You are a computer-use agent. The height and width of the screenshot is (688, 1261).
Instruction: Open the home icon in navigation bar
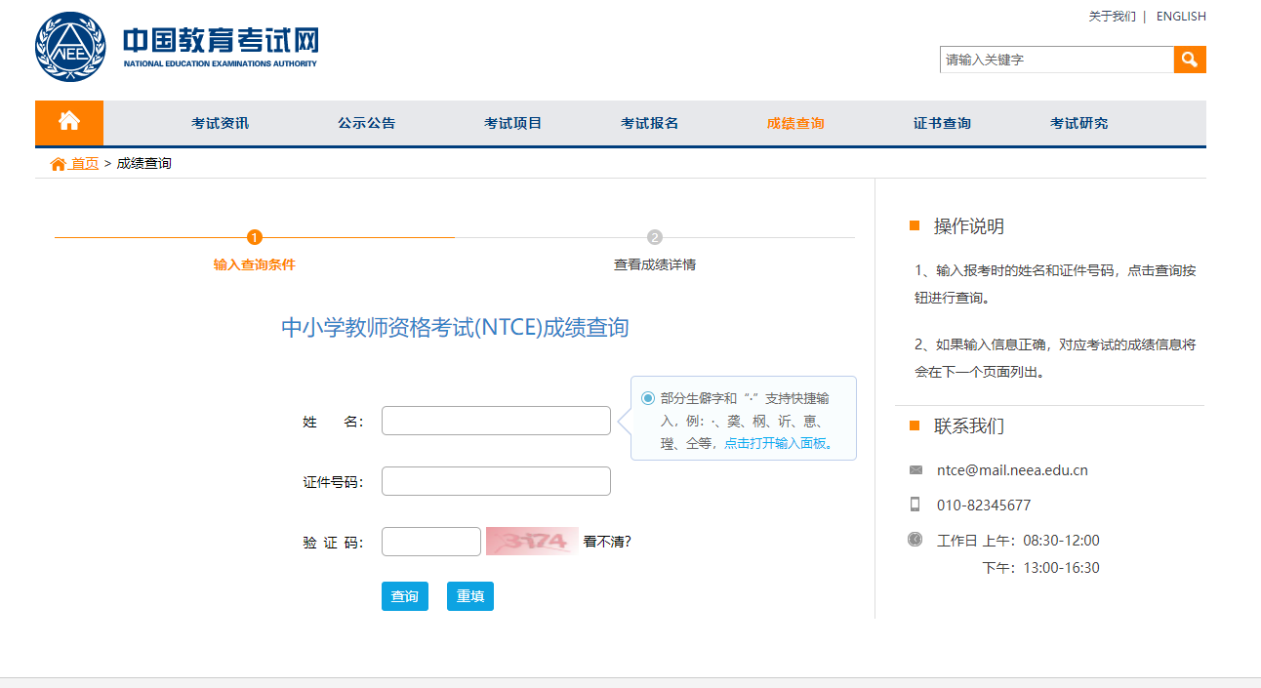pos(69,122)
